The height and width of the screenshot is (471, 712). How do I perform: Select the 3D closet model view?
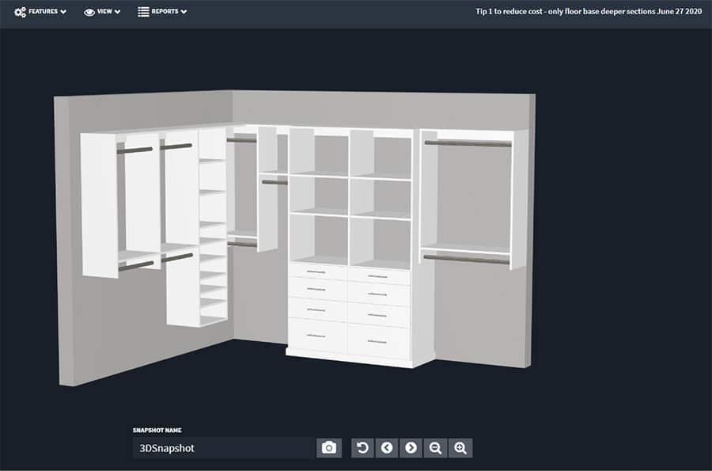(295, 238)
